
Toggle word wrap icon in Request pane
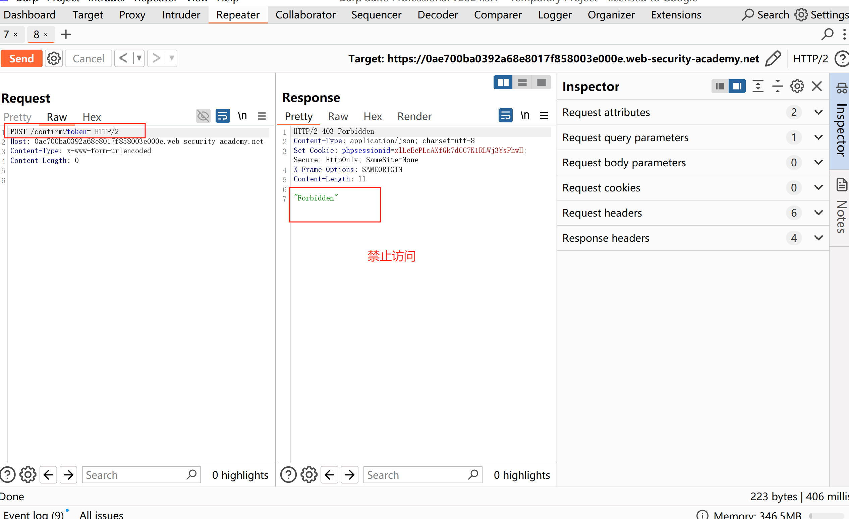coord(223,116)
